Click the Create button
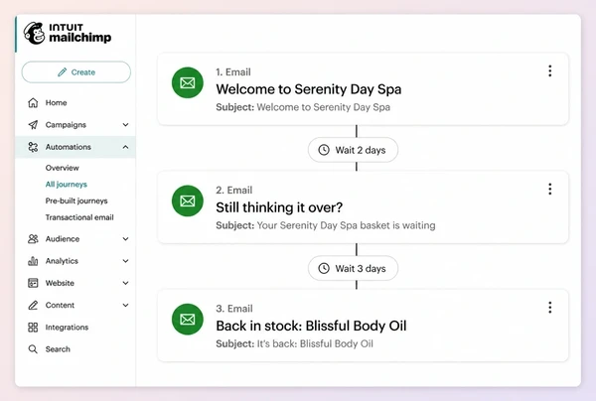Image resolution: width=596 pixels, height=401 pixels. 76,72
